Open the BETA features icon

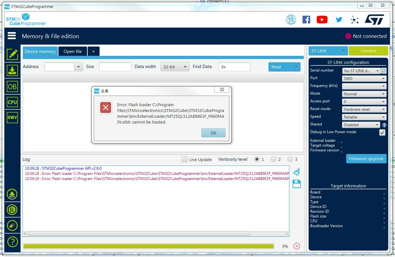tap(12, 194)
